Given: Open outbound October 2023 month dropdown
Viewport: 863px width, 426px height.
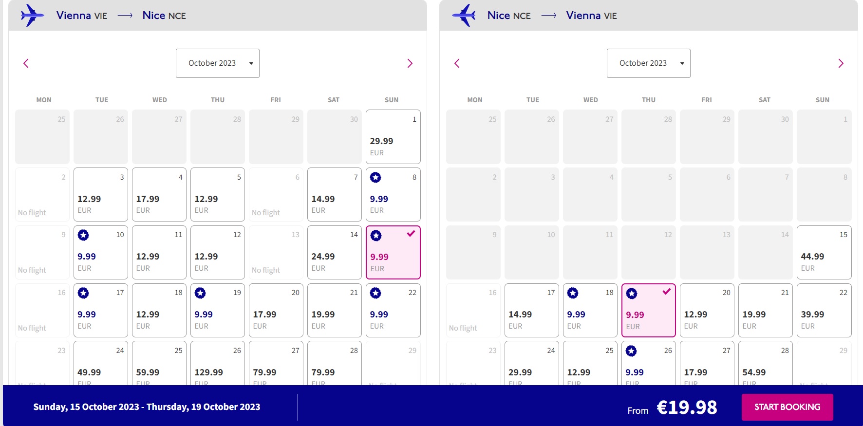Looking at the screenshot, I should tap(218, 63).
